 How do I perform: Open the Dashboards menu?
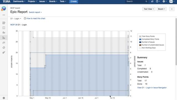point(19,1)
